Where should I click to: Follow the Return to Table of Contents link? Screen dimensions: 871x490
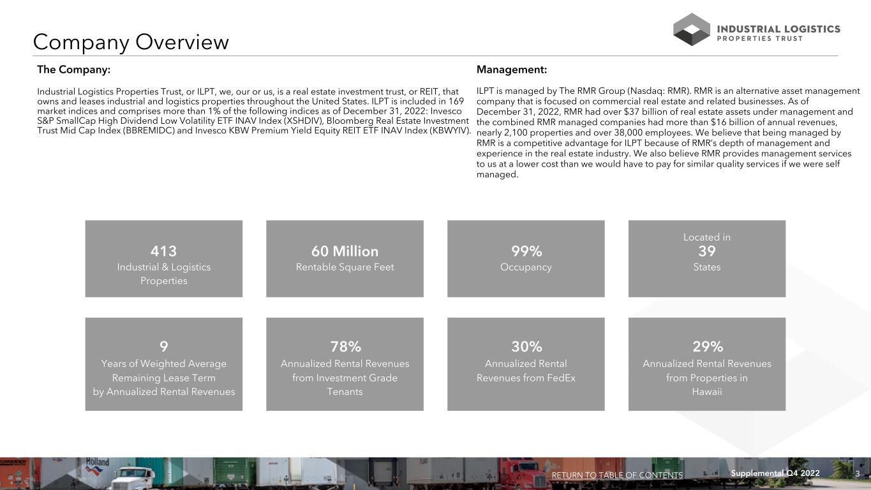point(617,475)
